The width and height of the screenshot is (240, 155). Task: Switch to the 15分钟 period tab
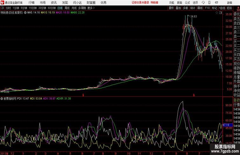33,8
